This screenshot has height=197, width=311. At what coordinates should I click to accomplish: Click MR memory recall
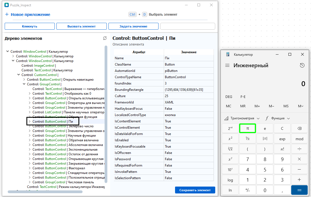243,106
